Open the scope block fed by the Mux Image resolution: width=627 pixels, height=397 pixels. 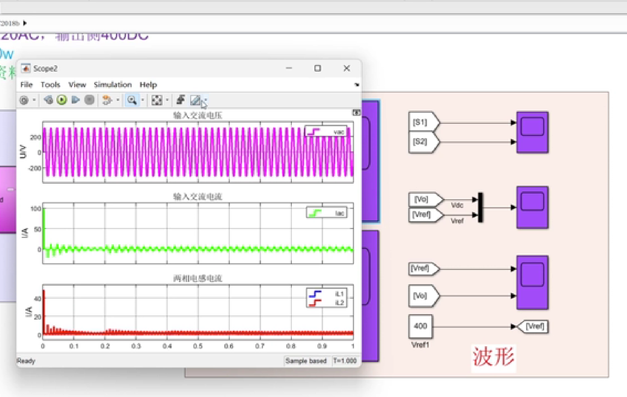[532, 207]
